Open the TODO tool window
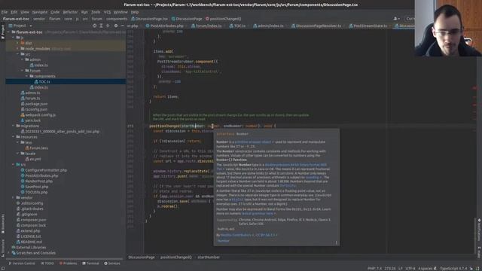The height and width of the screenshot is (271, 482). click(47, 263)
